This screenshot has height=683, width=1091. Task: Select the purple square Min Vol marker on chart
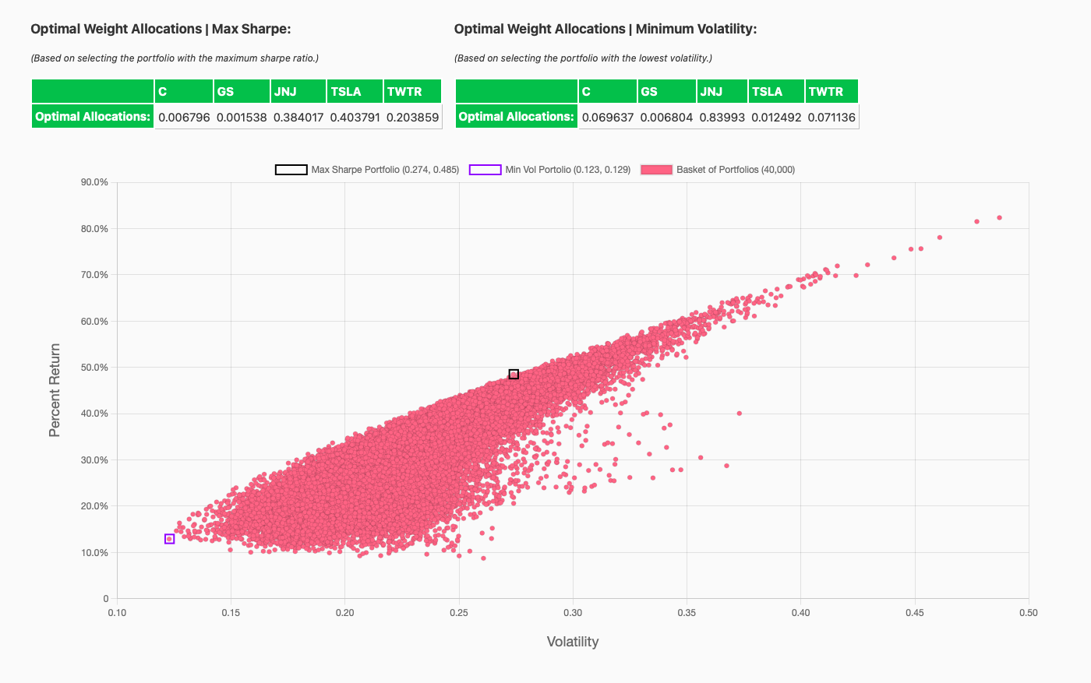(x=169, y=539)
